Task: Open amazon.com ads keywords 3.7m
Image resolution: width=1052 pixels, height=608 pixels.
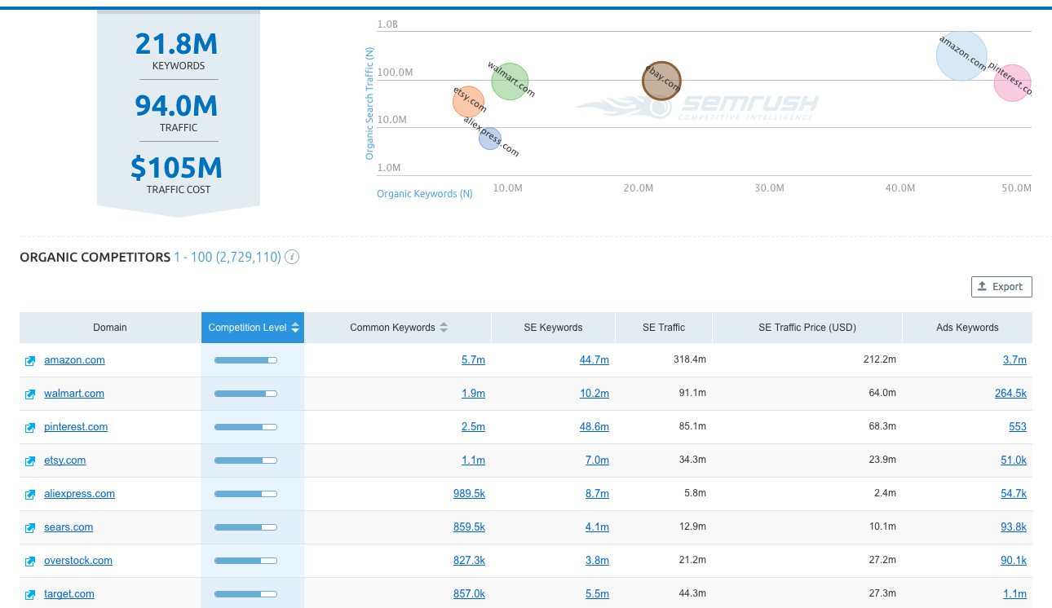Action: 1014,360
